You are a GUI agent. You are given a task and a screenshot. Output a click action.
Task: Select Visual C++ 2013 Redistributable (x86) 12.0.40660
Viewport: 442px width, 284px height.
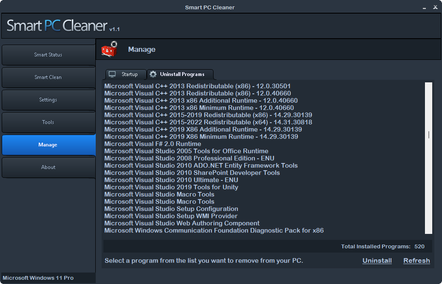point(198,93)
